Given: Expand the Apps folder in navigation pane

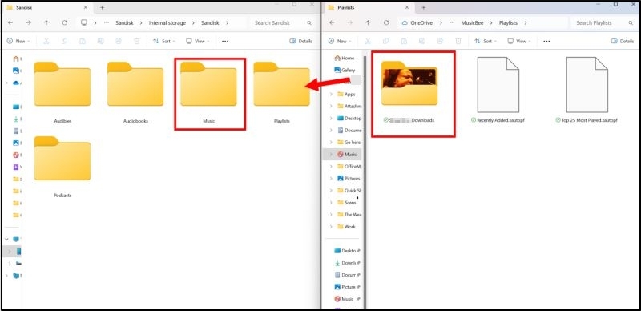Looking at the screenshot, I should point(331,94).
